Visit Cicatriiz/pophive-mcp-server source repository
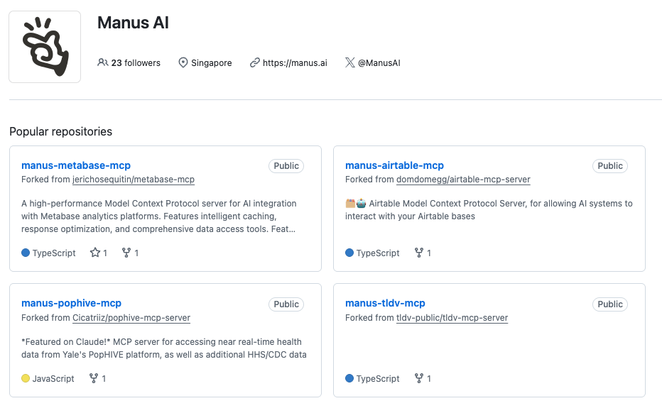The width and height of the screenshot is (662, 413). pos(131,318)
